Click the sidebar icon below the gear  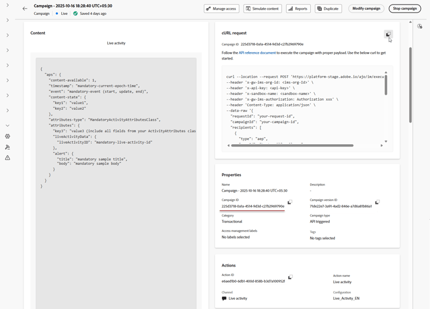pyautogui.click(x=7, y=147)
